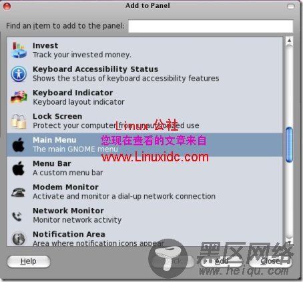Click 'Track your invested money.' description
This screenshot has width=303, height=282.
point(82,55)
